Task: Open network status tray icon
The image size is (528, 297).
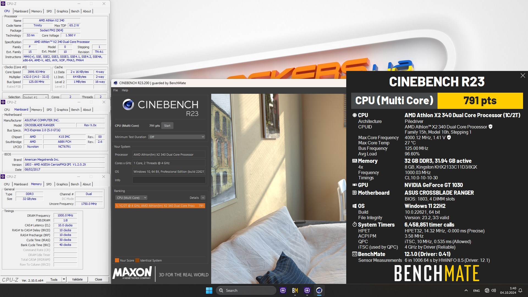Action: [487, 290]
